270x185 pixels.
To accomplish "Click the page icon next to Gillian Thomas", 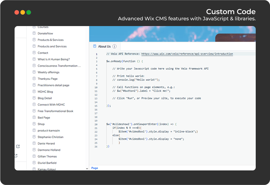I will coord(34,156).
